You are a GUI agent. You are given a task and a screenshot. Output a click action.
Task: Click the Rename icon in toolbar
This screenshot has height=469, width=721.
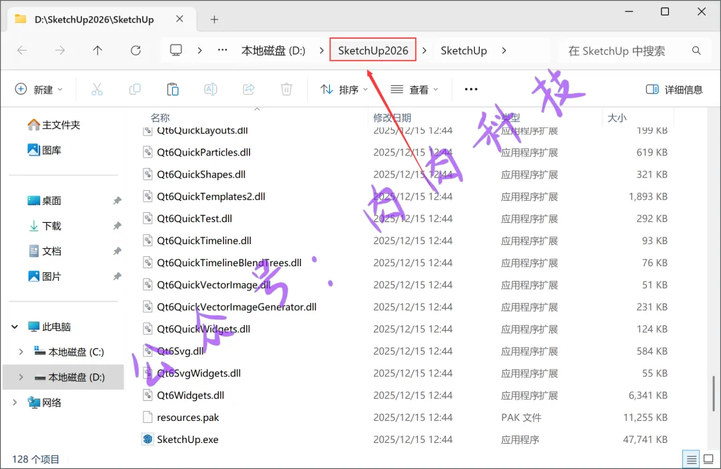(x=210, y=89)
